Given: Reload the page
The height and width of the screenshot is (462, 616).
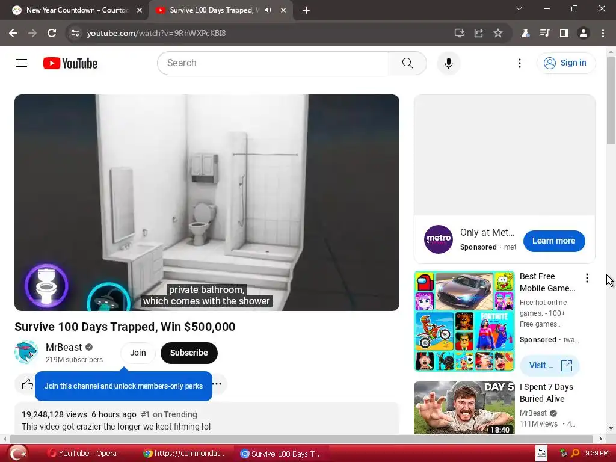Looking at the screenshot, I should click(x=52, y=34).
